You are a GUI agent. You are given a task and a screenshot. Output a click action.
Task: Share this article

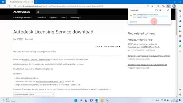tap(99, 47)
